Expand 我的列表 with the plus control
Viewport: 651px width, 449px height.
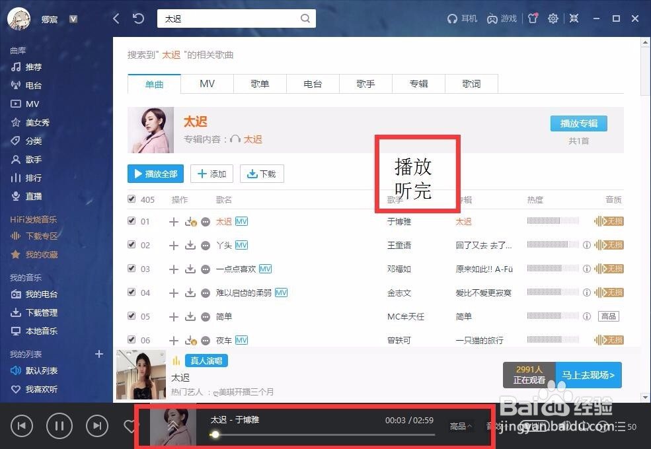(99, 354)
